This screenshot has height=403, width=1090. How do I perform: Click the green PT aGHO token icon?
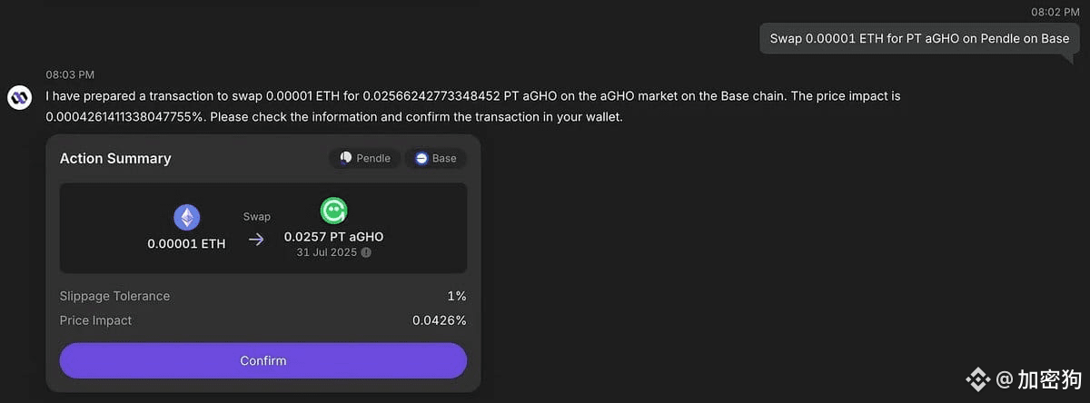click(x=334, y=211)
